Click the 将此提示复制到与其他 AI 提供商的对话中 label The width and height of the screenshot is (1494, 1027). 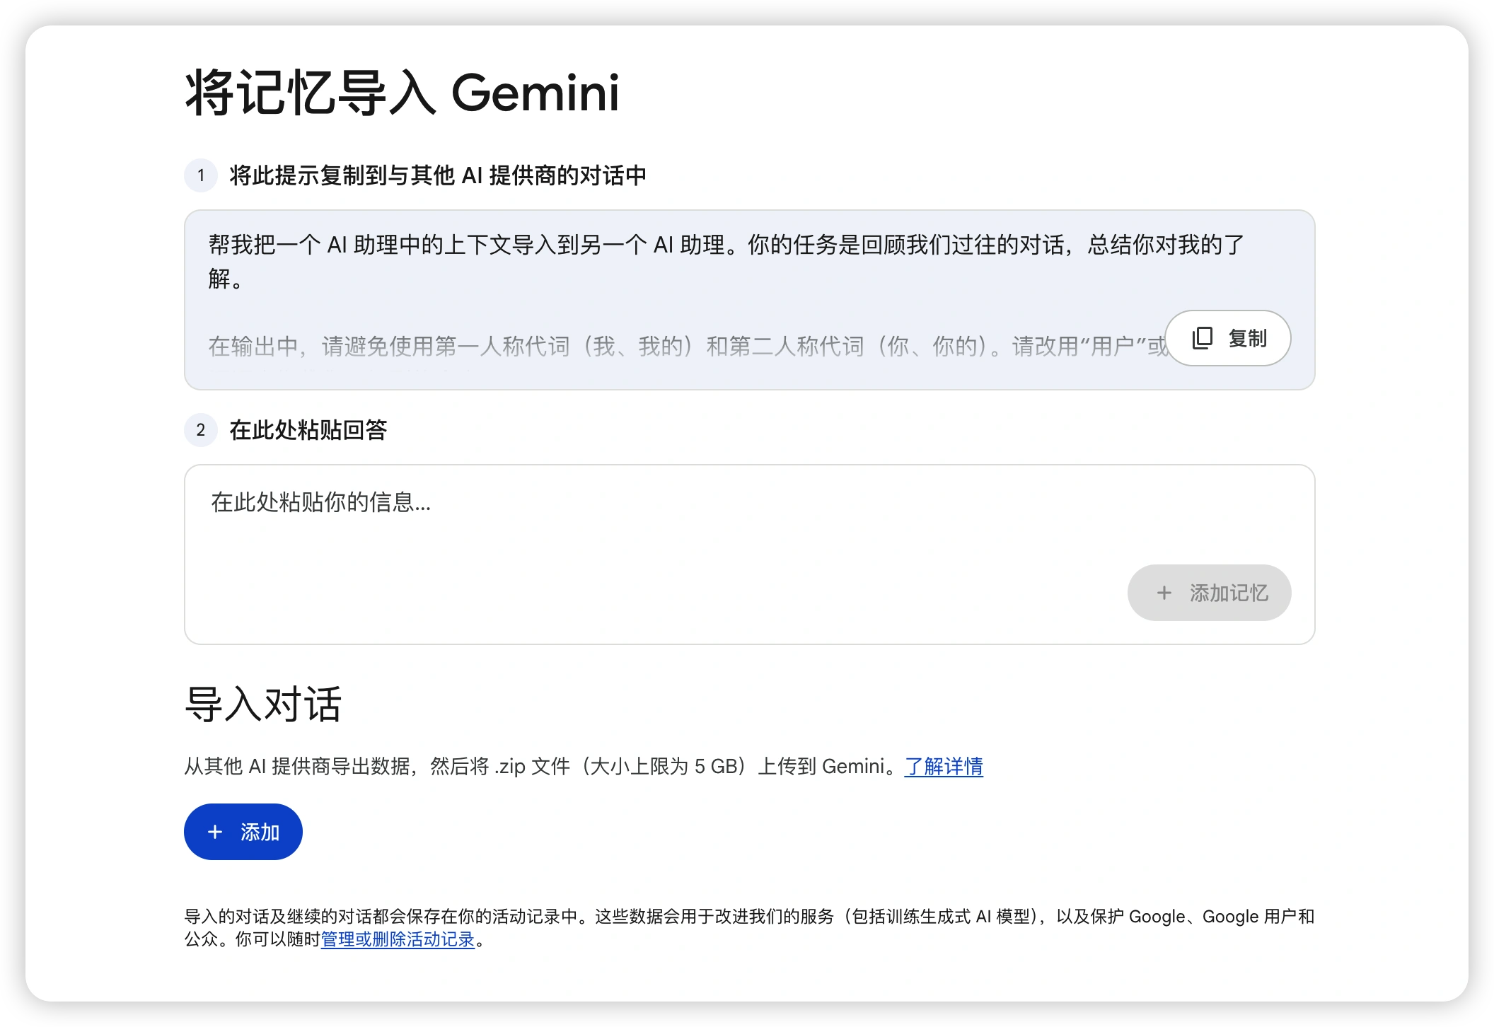coord(440,175)
